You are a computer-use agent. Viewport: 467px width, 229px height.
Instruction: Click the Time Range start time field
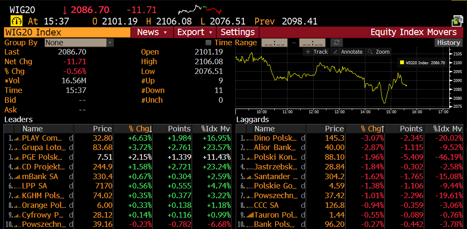point(274,43)
